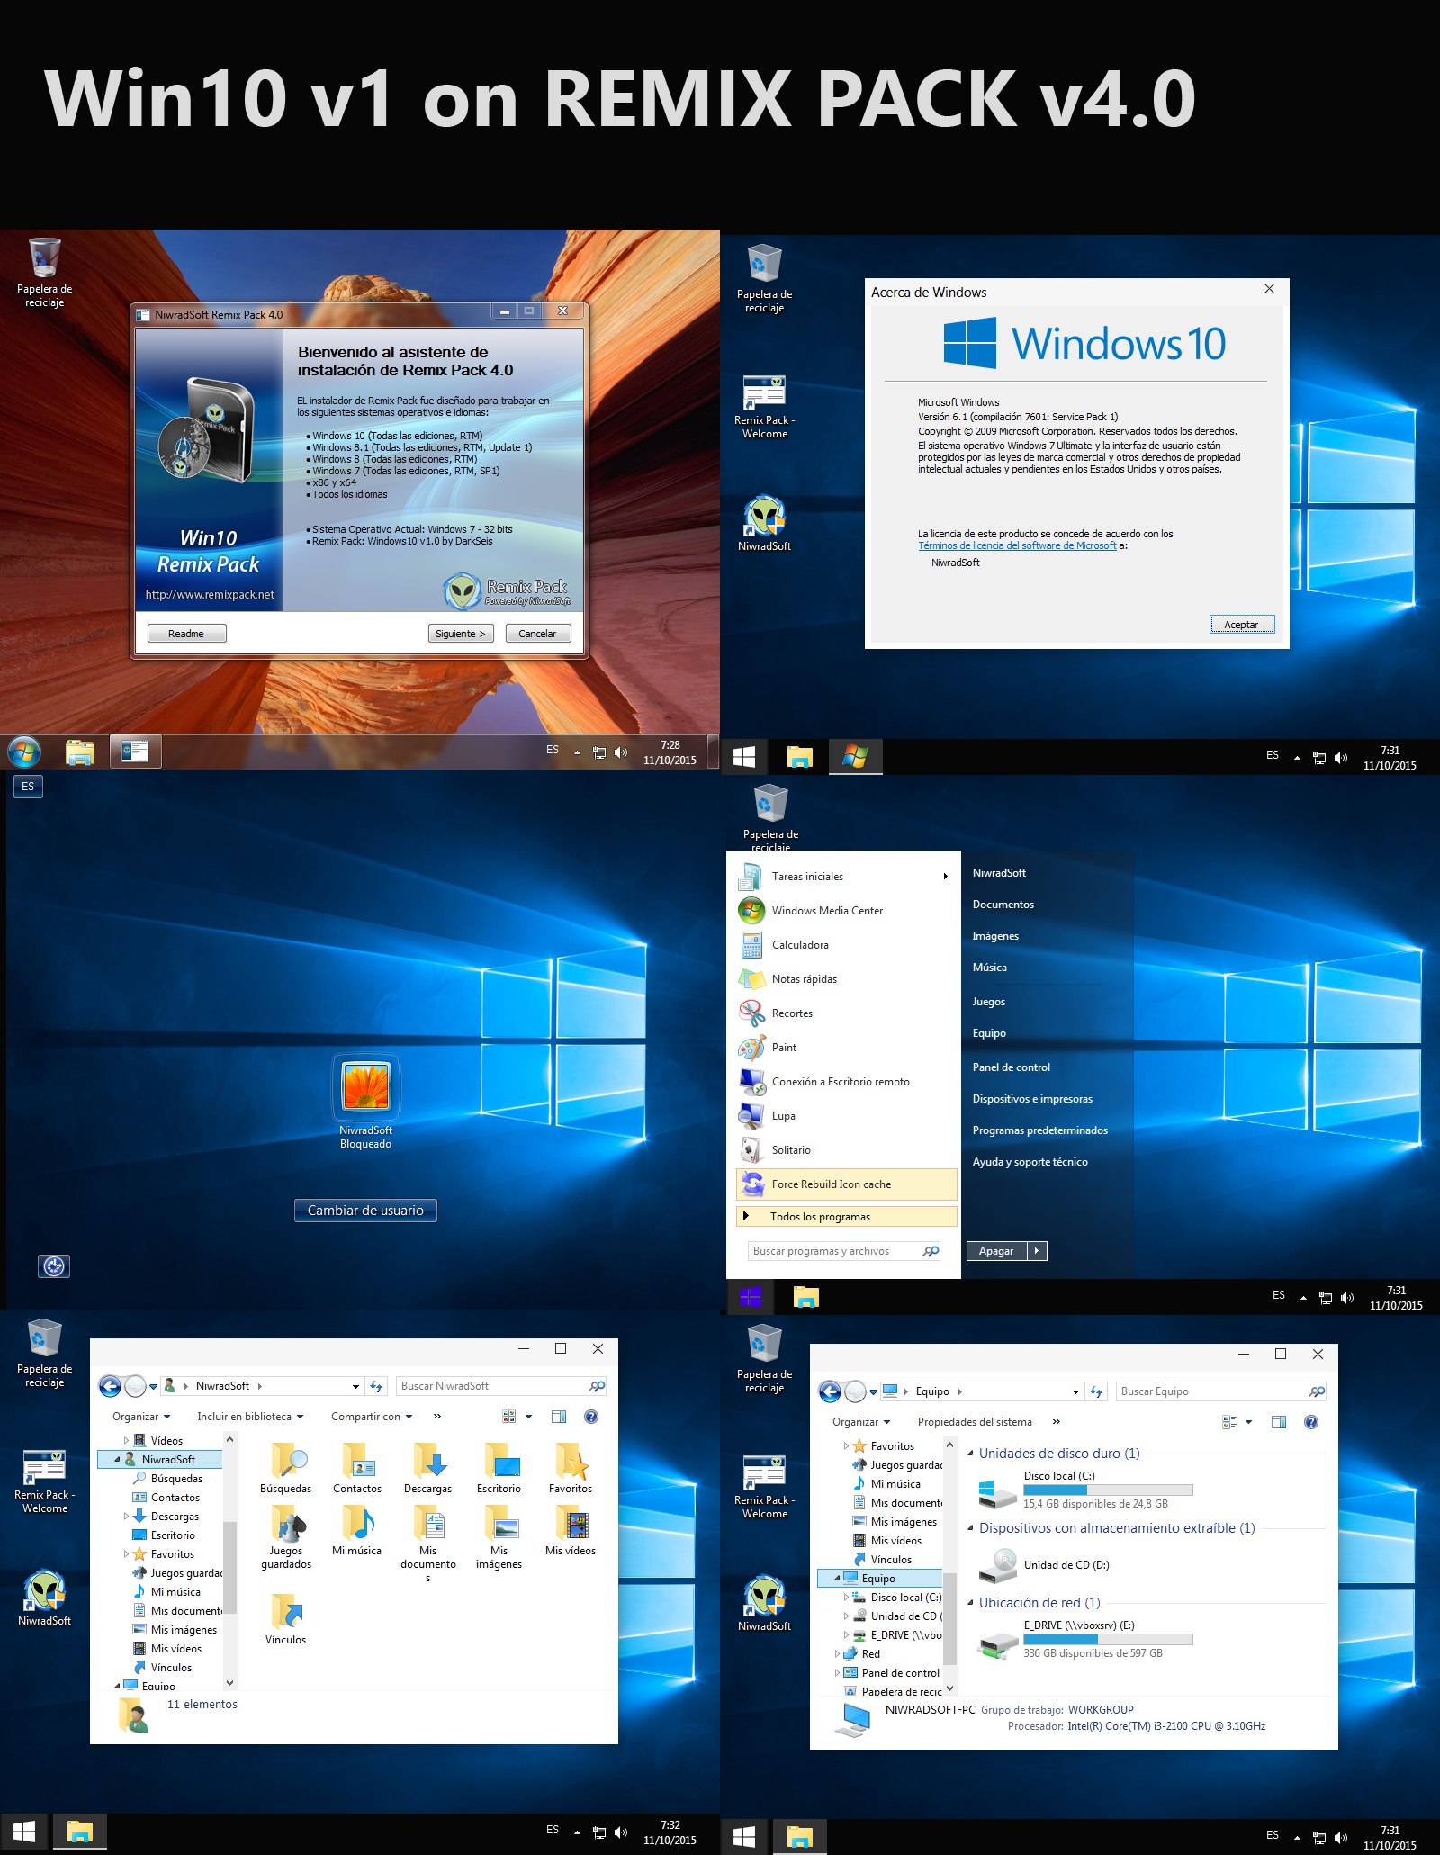Launch the Solitario game
This screenshot has height=1855, width=1440.
click(790, 1149)
